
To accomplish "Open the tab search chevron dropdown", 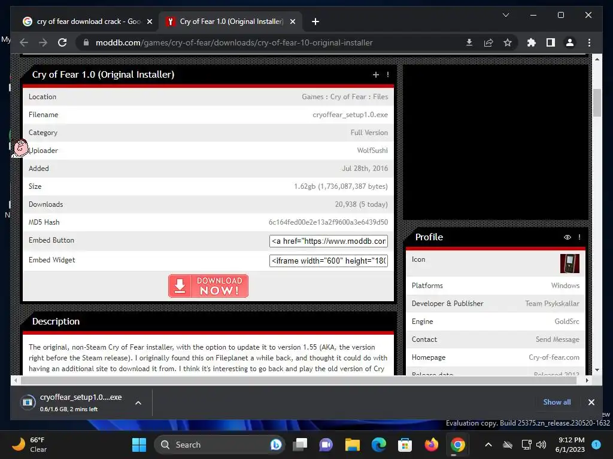I will [x=505, y=15].
